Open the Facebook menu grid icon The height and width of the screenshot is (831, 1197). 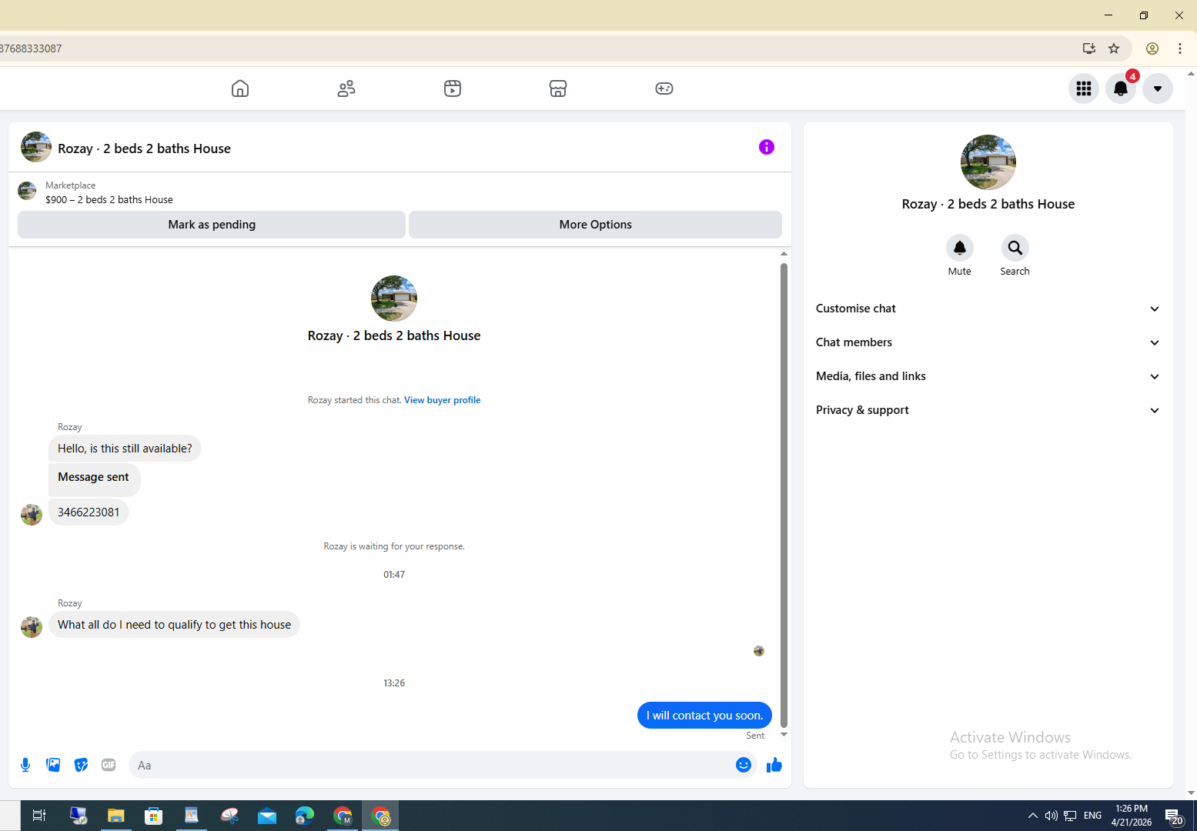point(1084,88)
